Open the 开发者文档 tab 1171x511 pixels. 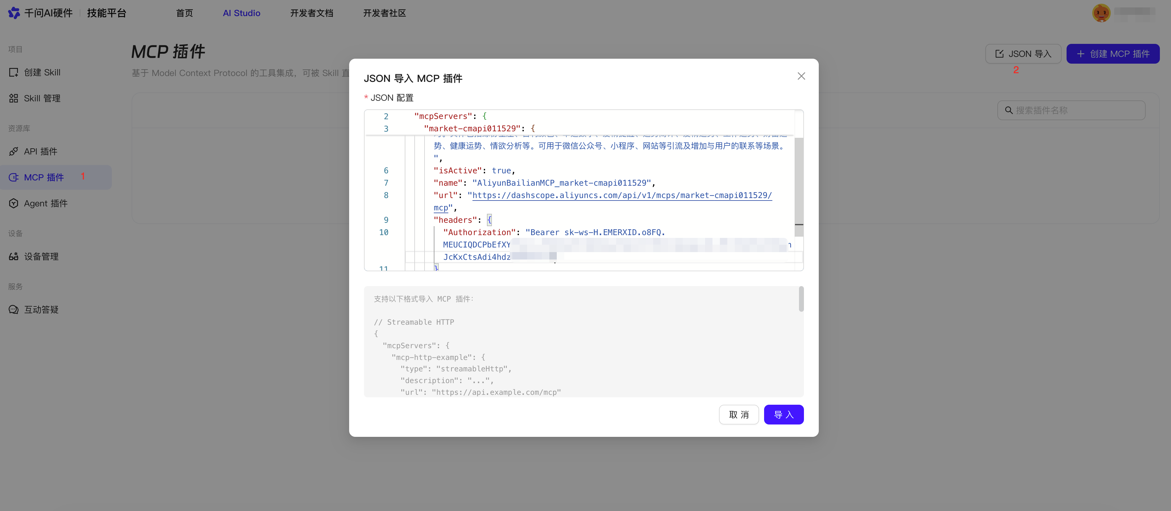pos(312,13)
